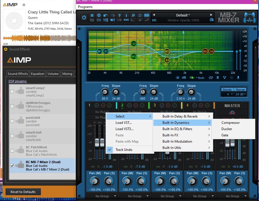Image resolution: width=259 pixels, height=201 pixels.
Task: Click the dimmed wrench icon in toolbar
Action: pos(147,20)
